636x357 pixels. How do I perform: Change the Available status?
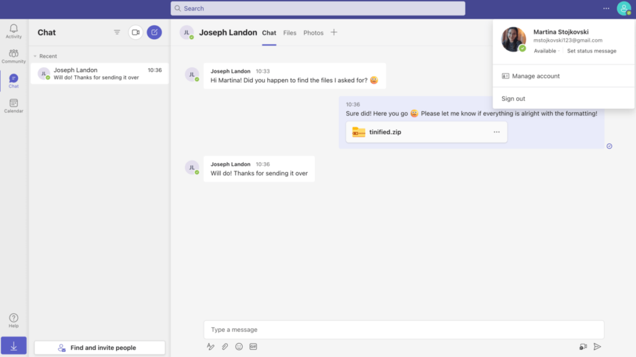(x=545, y=51)
